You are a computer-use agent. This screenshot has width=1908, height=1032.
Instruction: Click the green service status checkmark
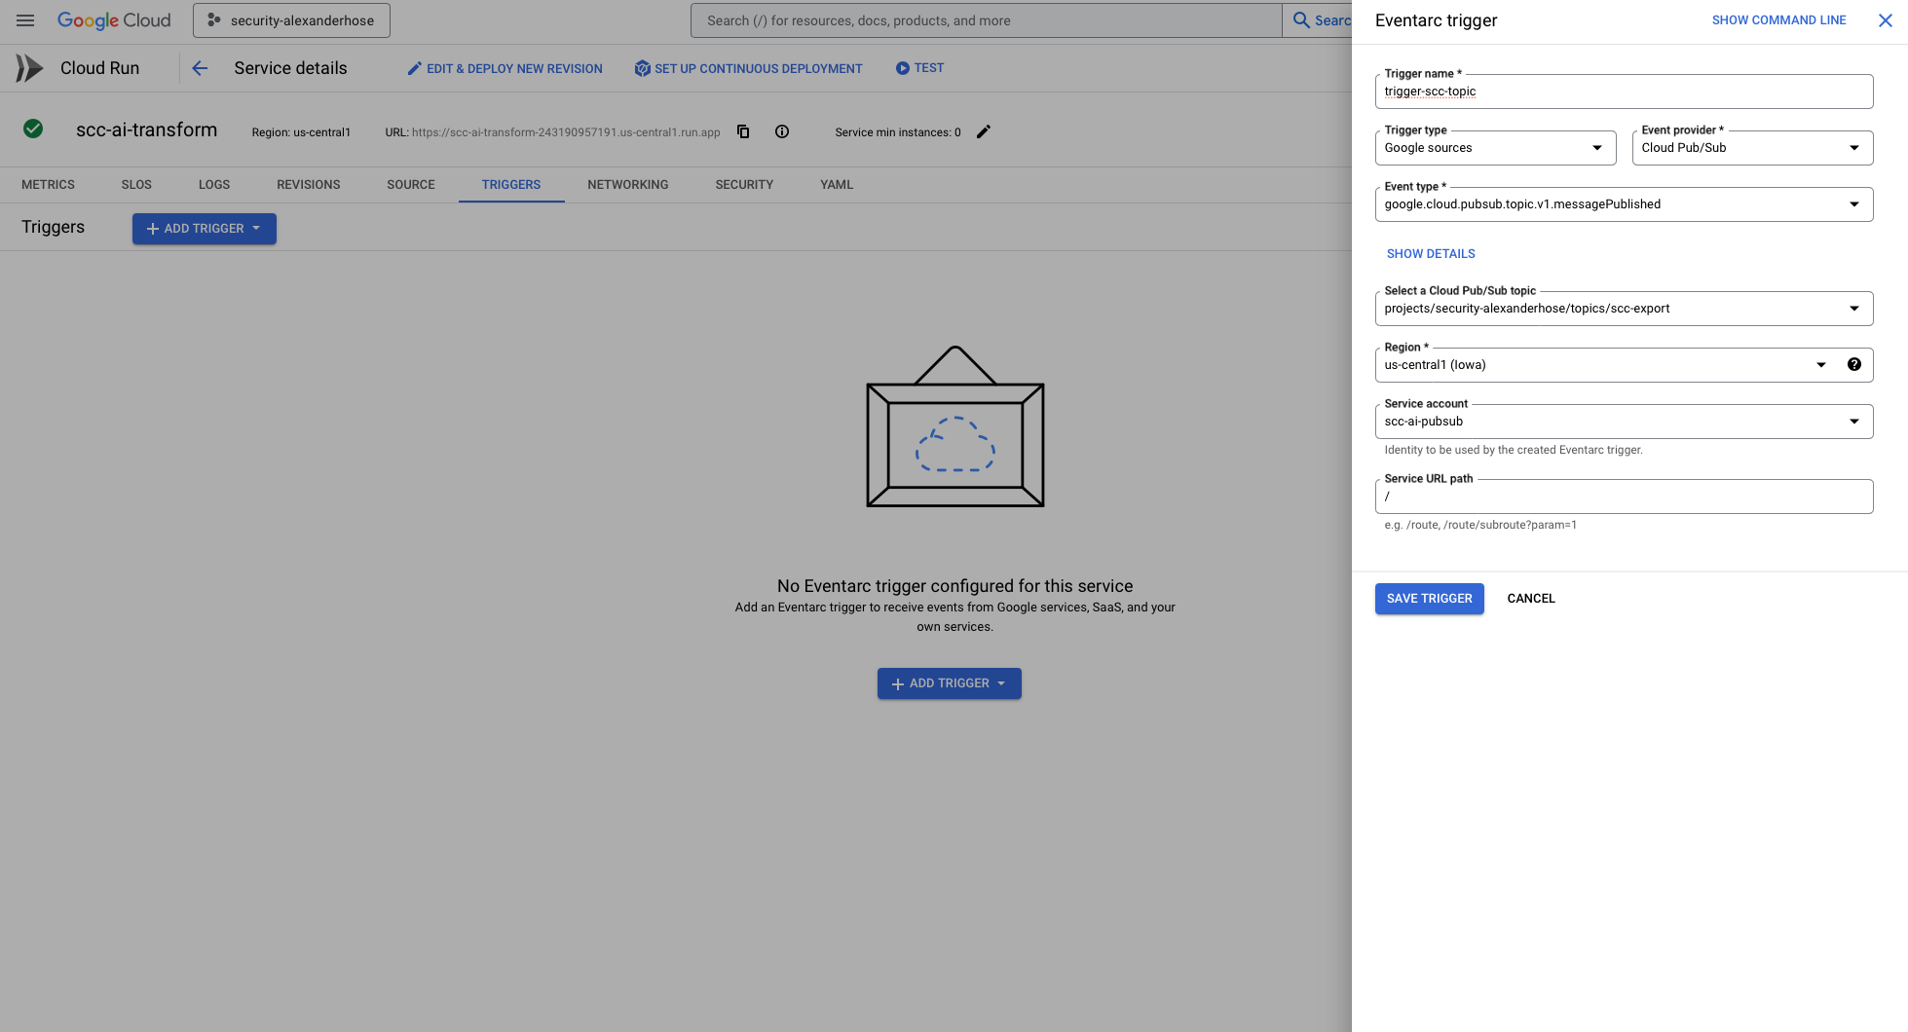click(33, 129)
